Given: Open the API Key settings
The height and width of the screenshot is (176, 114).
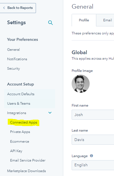Looking at the screenshot, I should point(16,151).
